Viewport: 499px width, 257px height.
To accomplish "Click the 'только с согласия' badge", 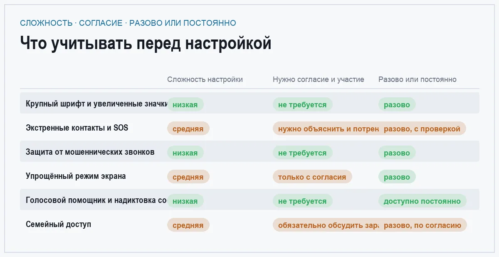I will (312, 177).
